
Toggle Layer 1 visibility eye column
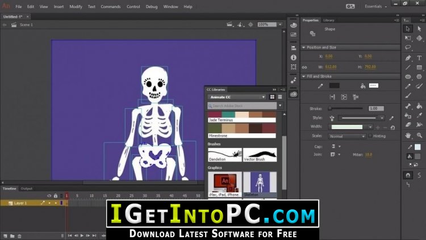tap(49, 203)
